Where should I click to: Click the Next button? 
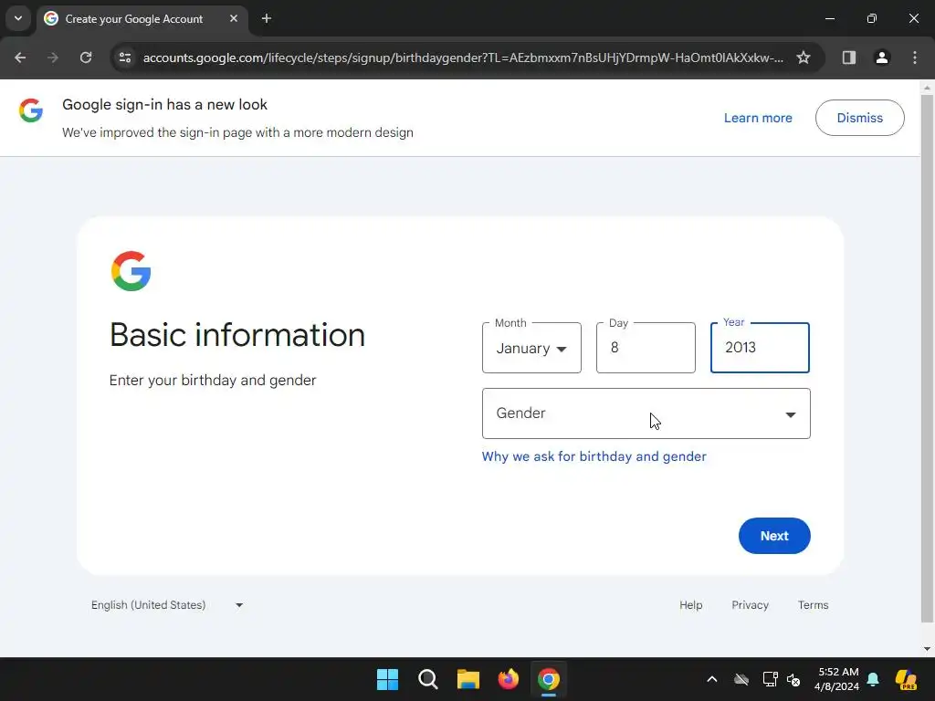(x=774, y=536)
